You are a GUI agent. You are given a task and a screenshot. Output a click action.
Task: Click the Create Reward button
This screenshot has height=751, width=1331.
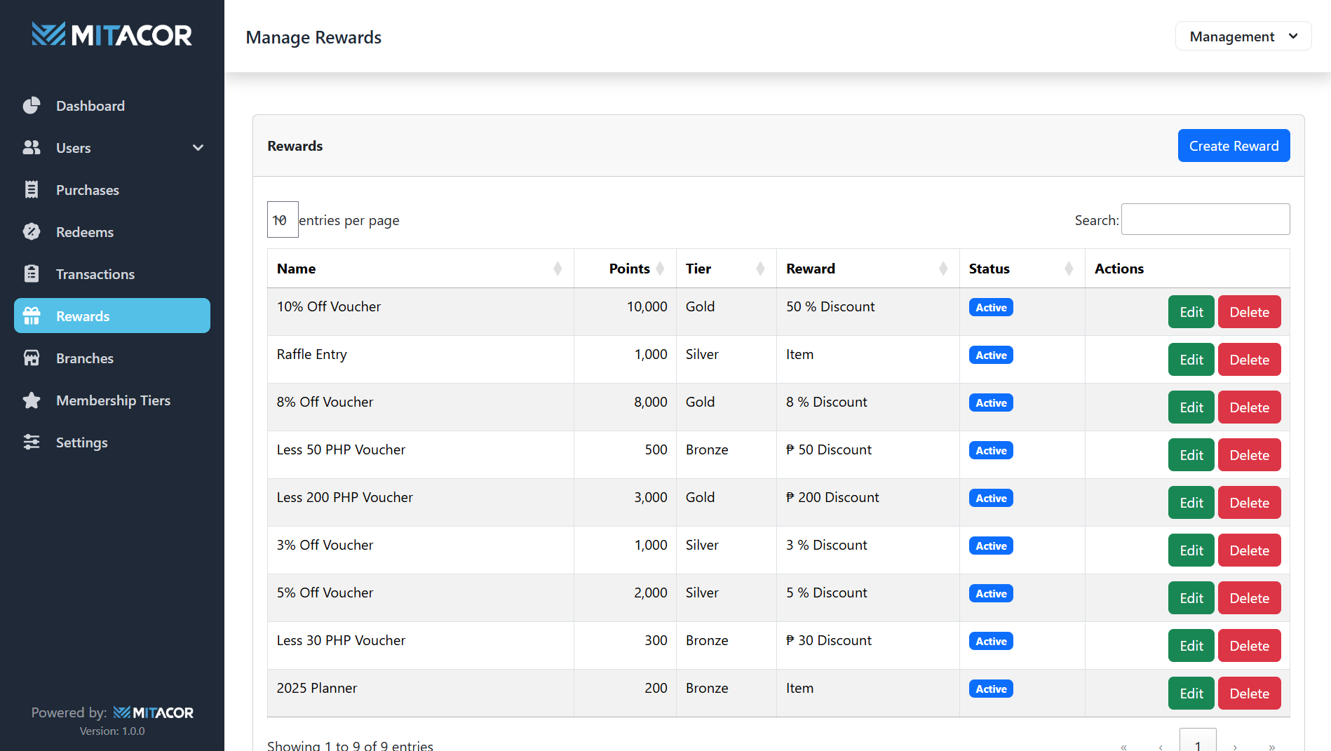1234,145
